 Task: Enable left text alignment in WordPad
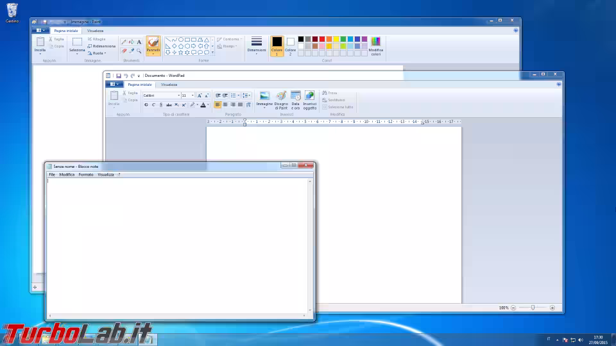click(218, 104)
